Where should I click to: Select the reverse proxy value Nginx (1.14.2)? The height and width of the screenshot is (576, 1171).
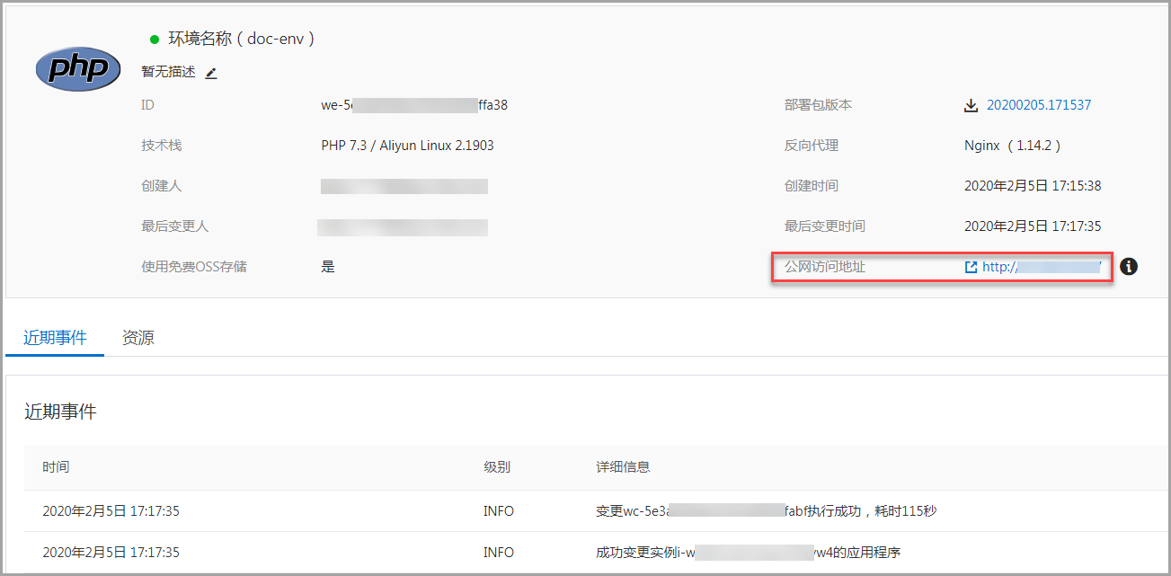pos(1012,146)
